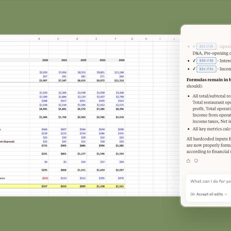This screenshot has height=231, width=231.
Task: Click the B34:F34 cell range chip
Action: tap(206, 69)
